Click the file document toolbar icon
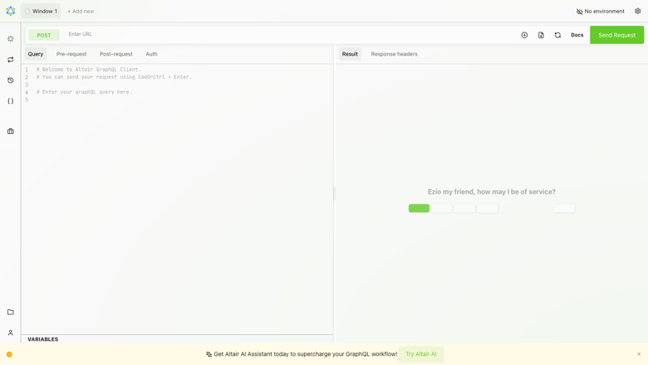Image resolution: width=648 pixels, height=365 pixels. click(x=541, y=35)
